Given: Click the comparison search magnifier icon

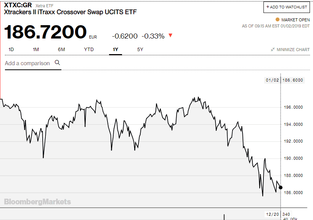Looking at the screenshot, I should (58, 63).
